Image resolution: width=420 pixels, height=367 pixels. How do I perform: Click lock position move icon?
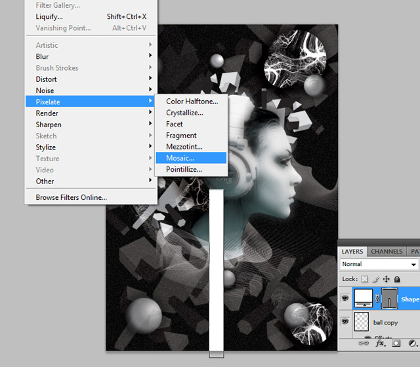(386, 279)
